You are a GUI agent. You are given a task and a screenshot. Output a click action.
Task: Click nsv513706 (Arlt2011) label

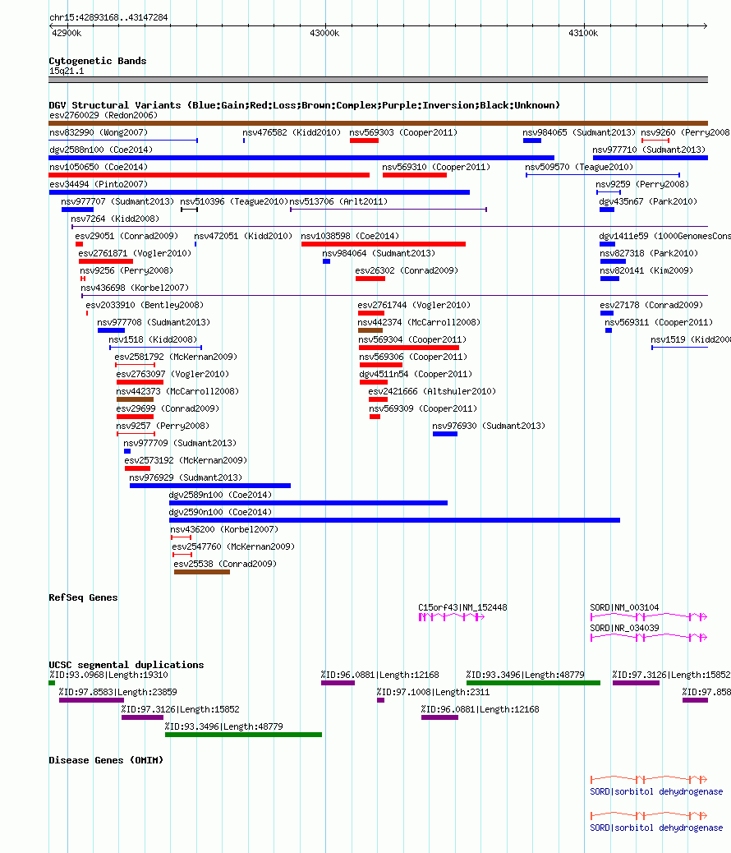(x=338, y=202)
